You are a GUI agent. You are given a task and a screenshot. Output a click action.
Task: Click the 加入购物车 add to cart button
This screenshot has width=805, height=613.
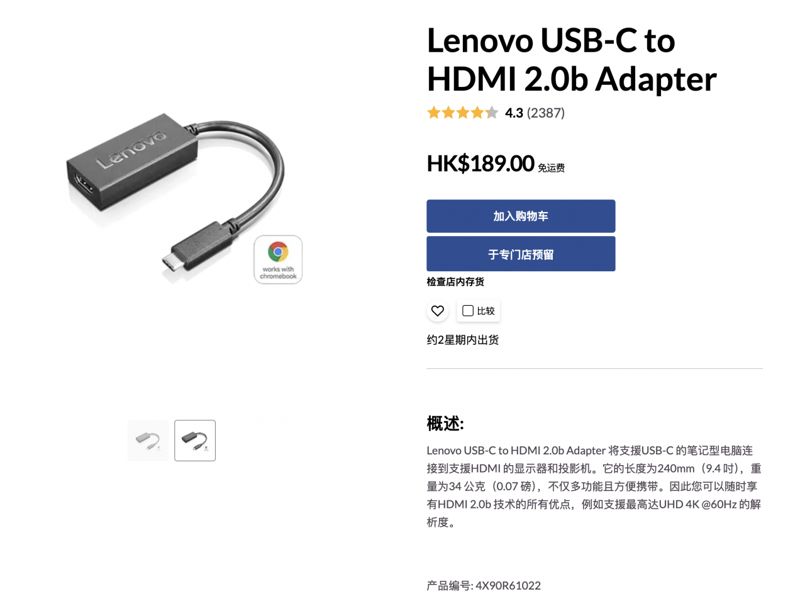tap(521, 216)
